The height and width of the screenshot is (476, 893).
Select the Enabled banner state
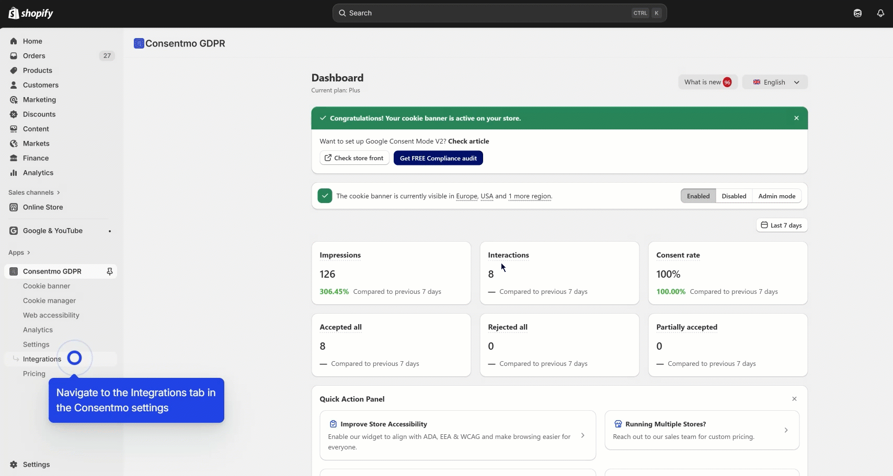[x=698, y=196]
